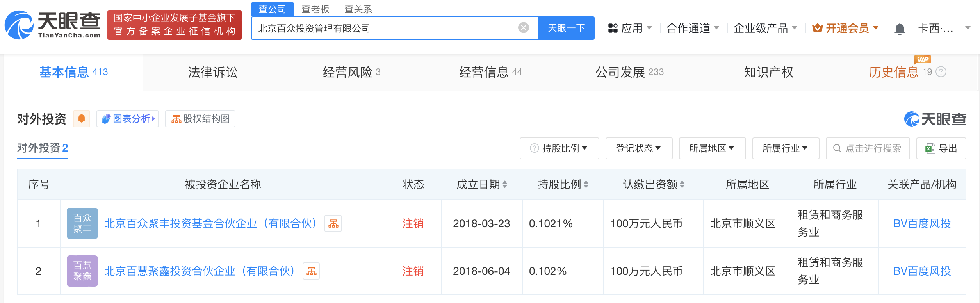Select the 公司发展 tab

point(629,72)
